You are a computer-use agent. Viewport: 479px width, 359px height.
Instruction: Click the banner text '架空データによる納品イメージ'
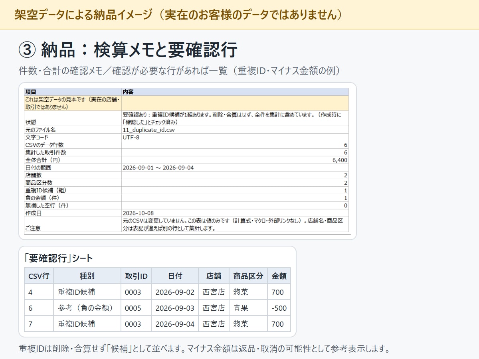click(x=83, y=15)
